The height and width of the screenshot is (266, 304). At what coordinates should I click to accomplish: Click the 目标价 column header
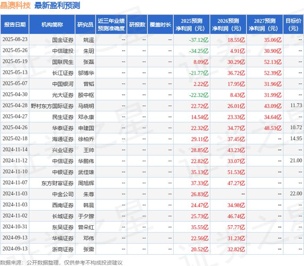(x=293, y=25)
